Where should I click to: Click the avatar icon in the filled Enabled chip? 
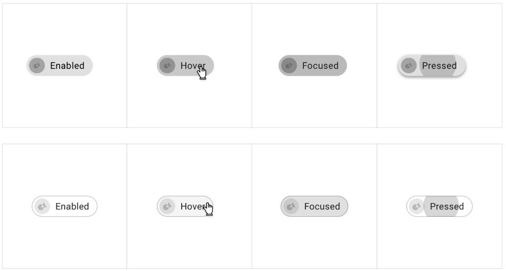point(37,66)
